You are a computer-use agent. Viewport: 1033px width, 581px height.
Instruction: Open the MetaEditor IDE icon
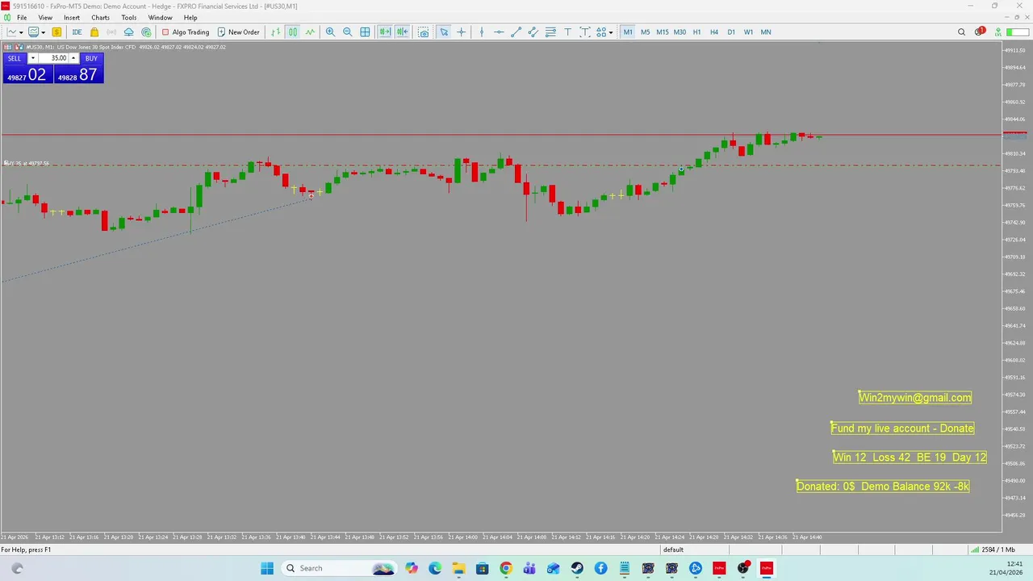click(77, 32)
